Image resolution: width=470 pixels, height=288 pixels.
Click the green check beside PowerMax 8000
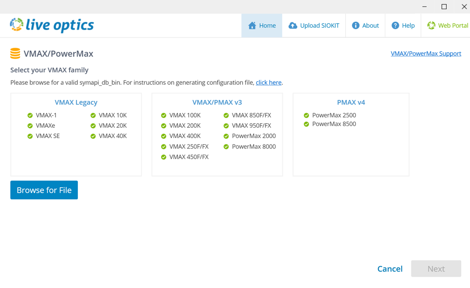point(226,146)
